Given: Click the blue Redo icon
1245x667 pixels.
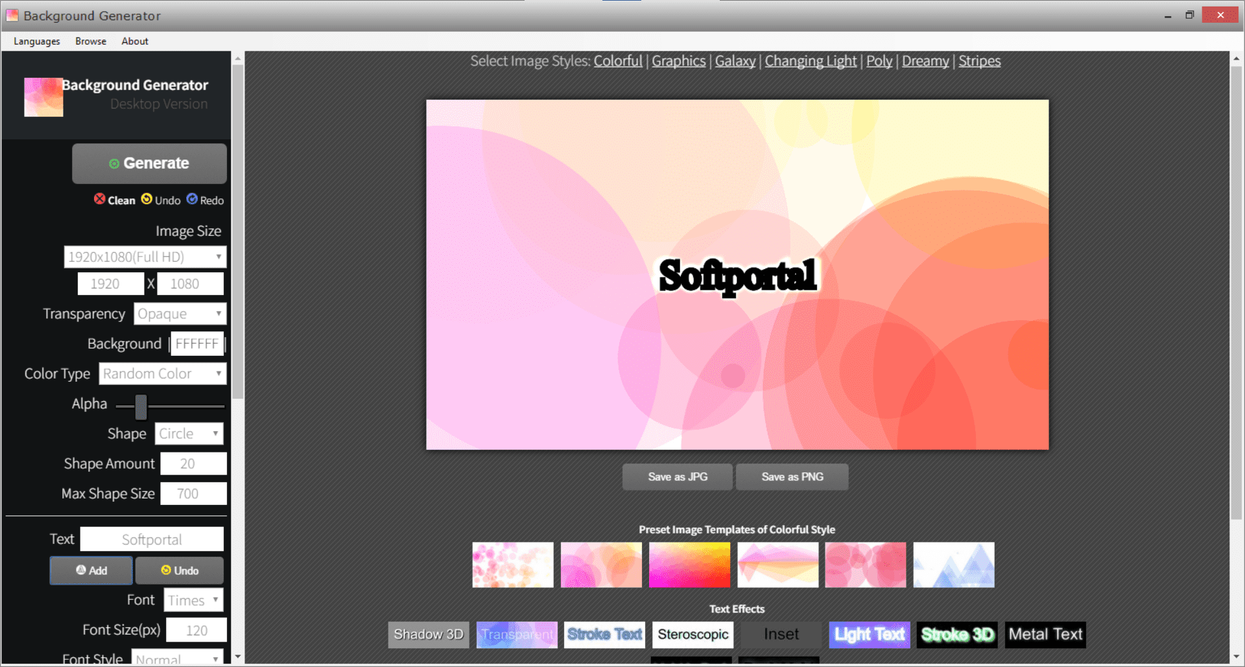Looking at the screenshot, I should tap(192, 199).
